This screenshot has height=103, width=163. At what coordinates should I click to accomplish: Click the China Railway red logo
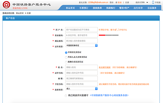pos(6,5)
